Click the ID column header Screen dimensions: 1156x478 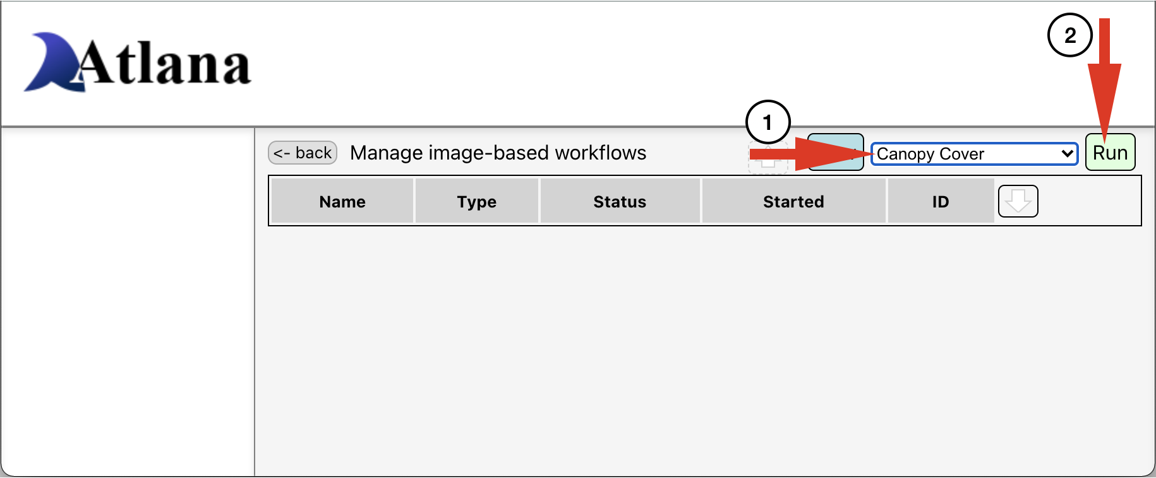coord(941,201)
